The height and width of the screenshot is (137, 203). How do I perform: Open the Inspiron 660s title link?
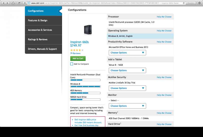79,42
